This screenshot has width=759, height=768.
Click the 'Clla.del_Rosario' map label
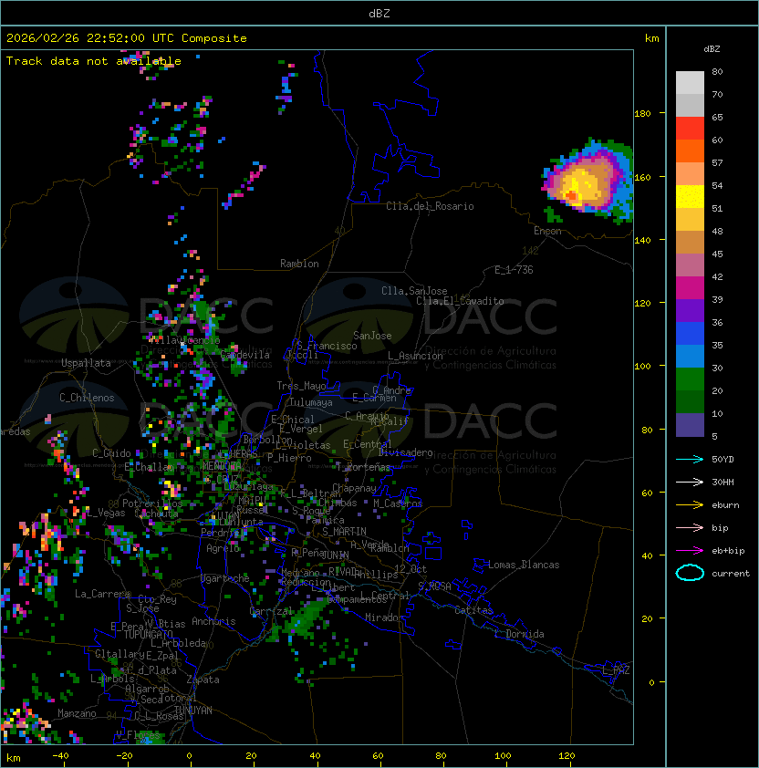430,206
